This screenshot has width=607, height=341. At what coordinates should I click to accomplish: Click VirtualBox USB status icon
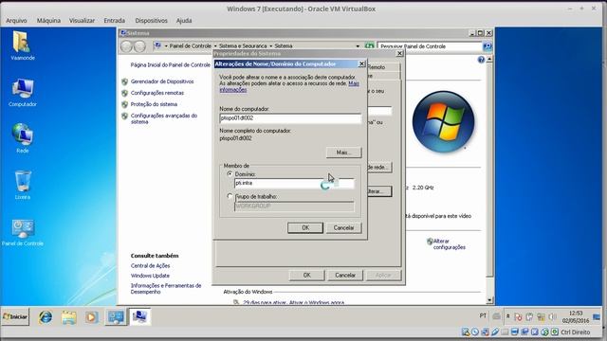(495, 332)
